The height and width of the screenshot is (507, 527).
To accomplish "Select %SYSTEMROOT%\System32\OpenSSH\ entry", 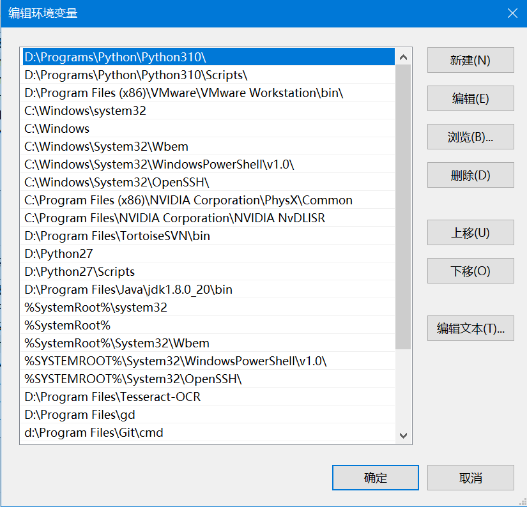I will (209, 379).
